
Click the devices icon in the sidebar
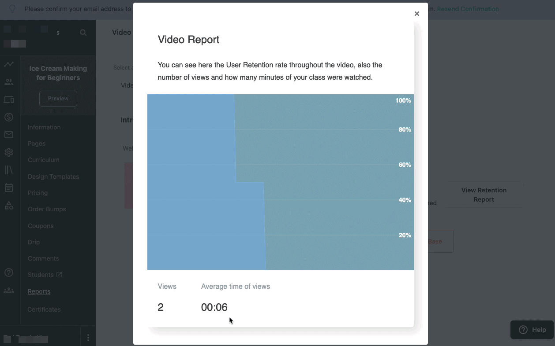click(9, 99)
